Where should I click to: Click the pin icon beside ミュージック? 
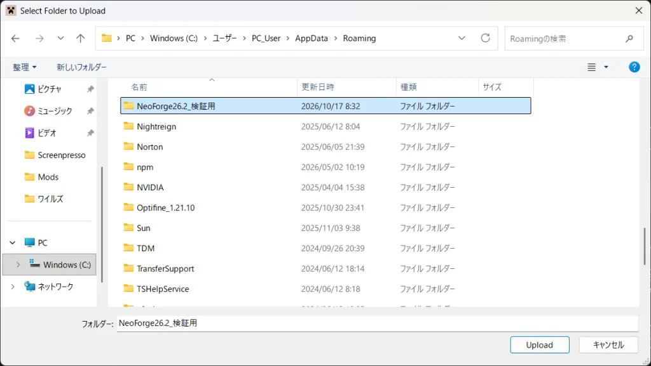tap(90, 111)
